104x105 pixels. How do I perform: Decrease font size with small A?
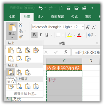click(94, 27)
